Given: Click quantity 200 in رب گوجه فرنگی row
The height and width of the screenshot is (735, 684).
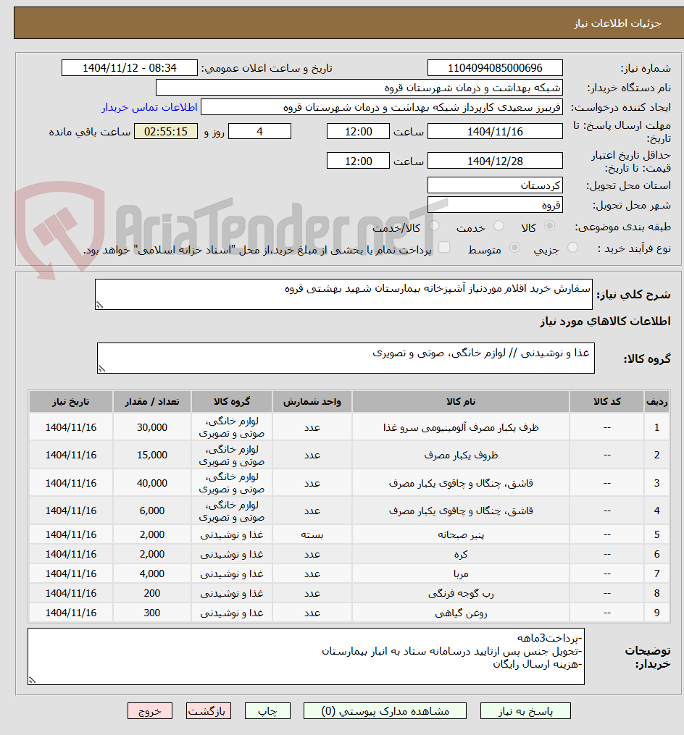Looking at the screenshot, I should [152, 594].
